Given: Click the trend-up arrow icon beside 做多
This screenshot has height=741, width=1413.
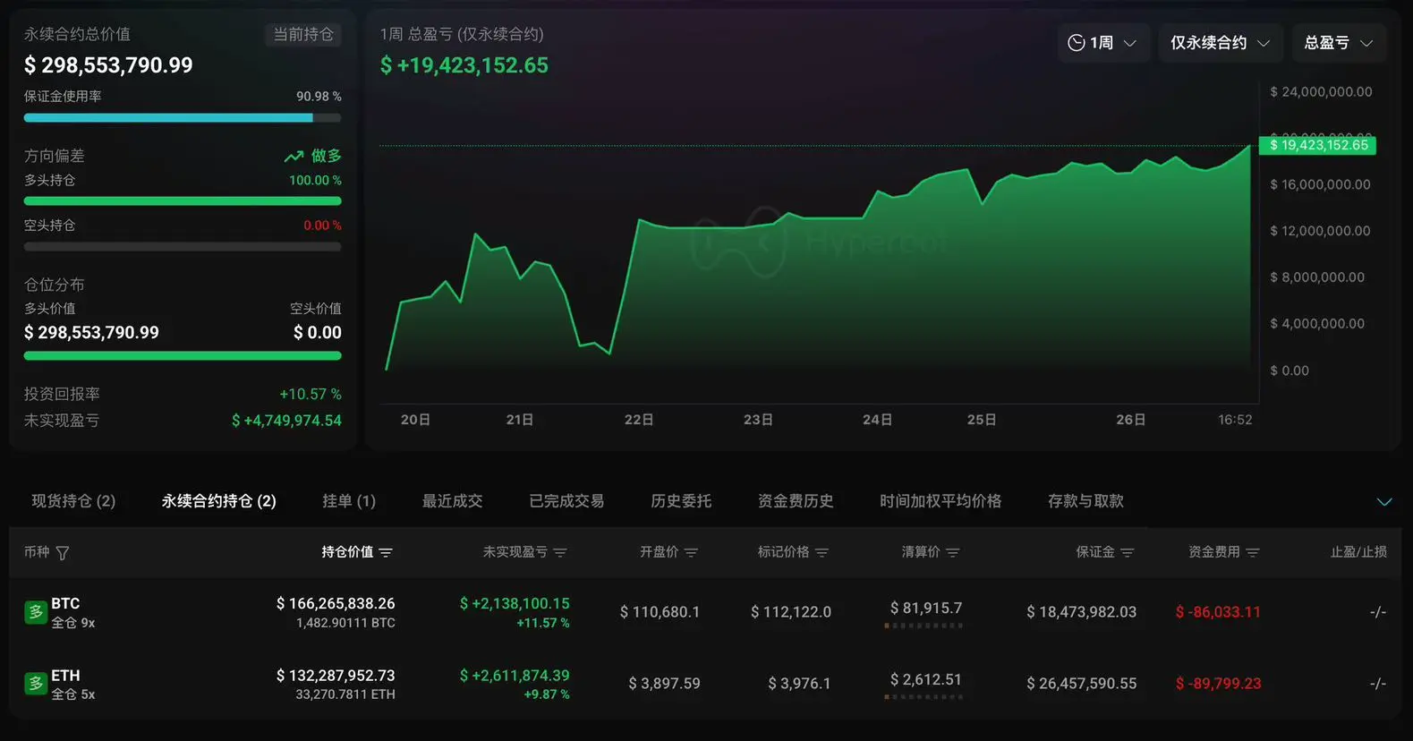Looking at the screenshot, I should [294, 157].
